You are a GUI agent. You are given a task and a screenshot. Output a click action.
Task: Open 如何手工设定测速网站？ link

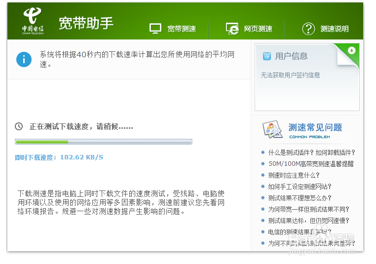pyautogui.click(x=300, y=187)
